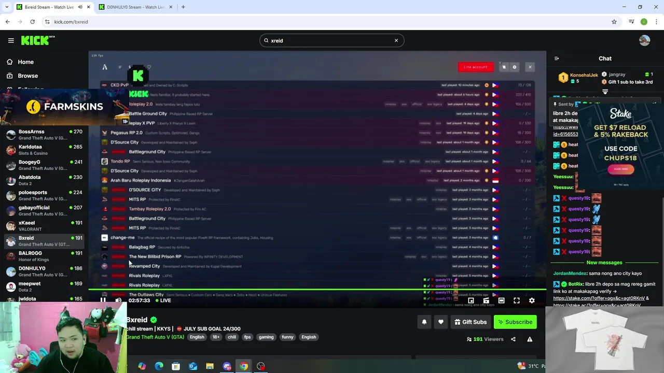The image size is (664, 373).
Task: Open stream player settings gear
Action: click(x=532, y=300)
